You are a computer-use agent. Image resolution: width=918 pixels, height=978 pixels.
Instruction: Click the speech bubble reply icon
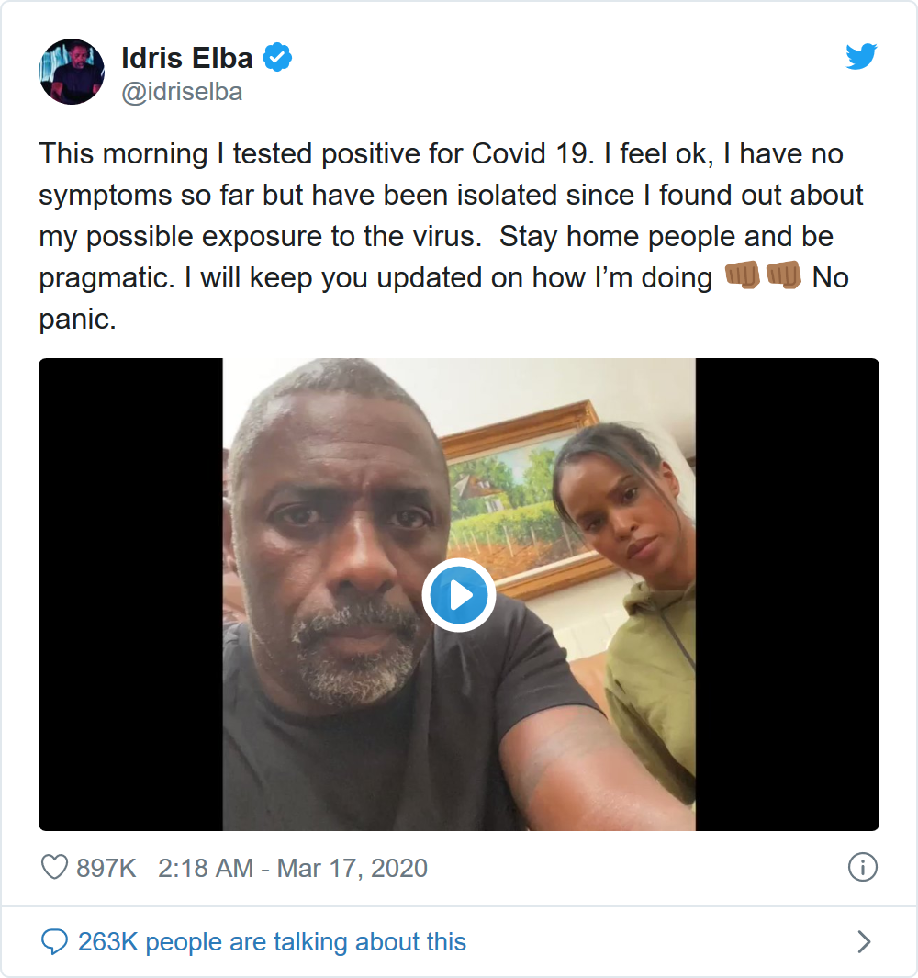click(x=55, y=941)
